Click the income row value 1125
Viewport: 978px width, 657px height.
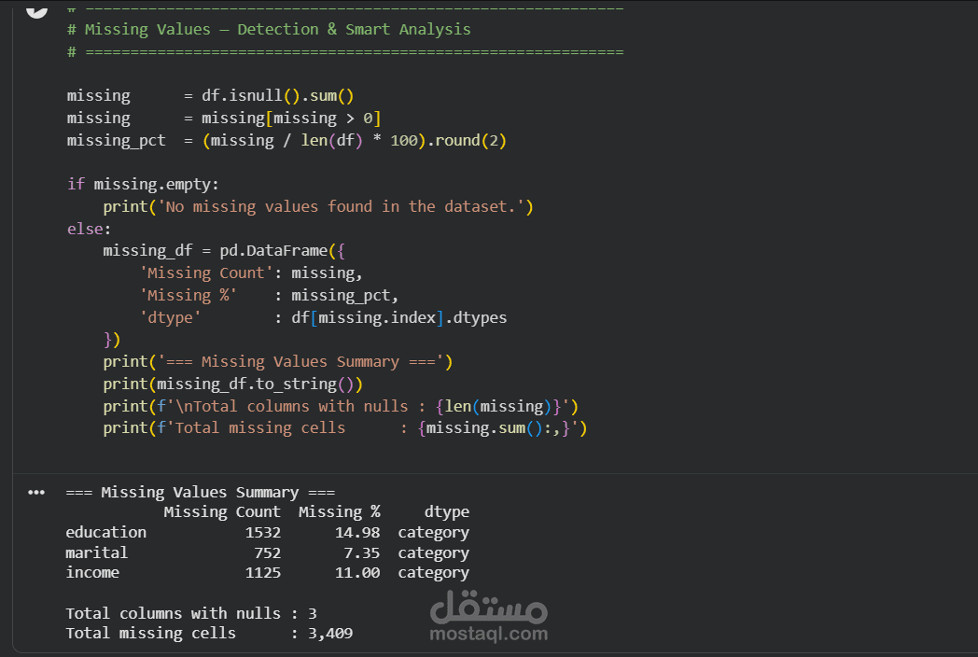[262, 573]
